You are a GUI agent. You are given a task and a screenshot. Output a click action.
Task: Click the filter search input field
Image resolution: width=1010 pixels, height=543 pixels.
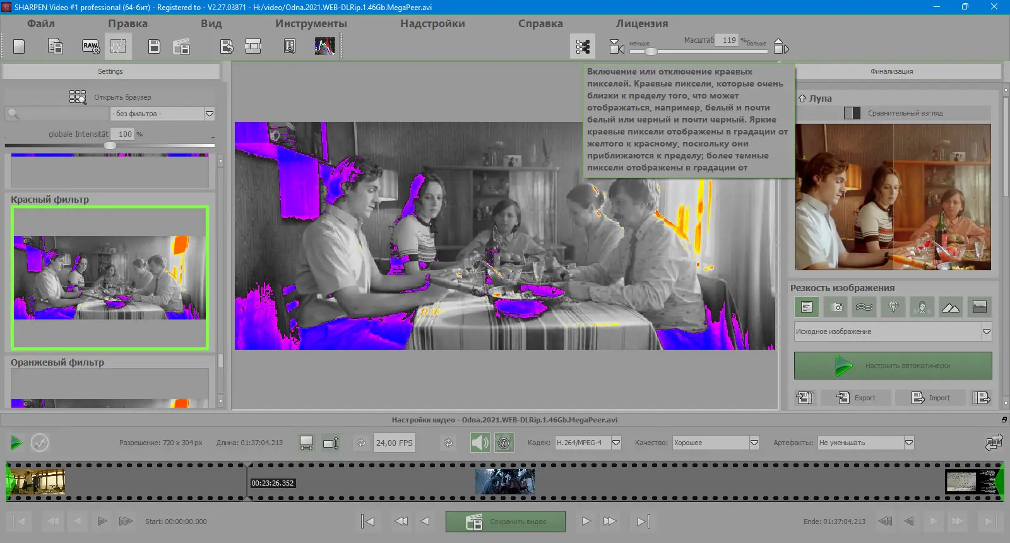pos(57,114)
